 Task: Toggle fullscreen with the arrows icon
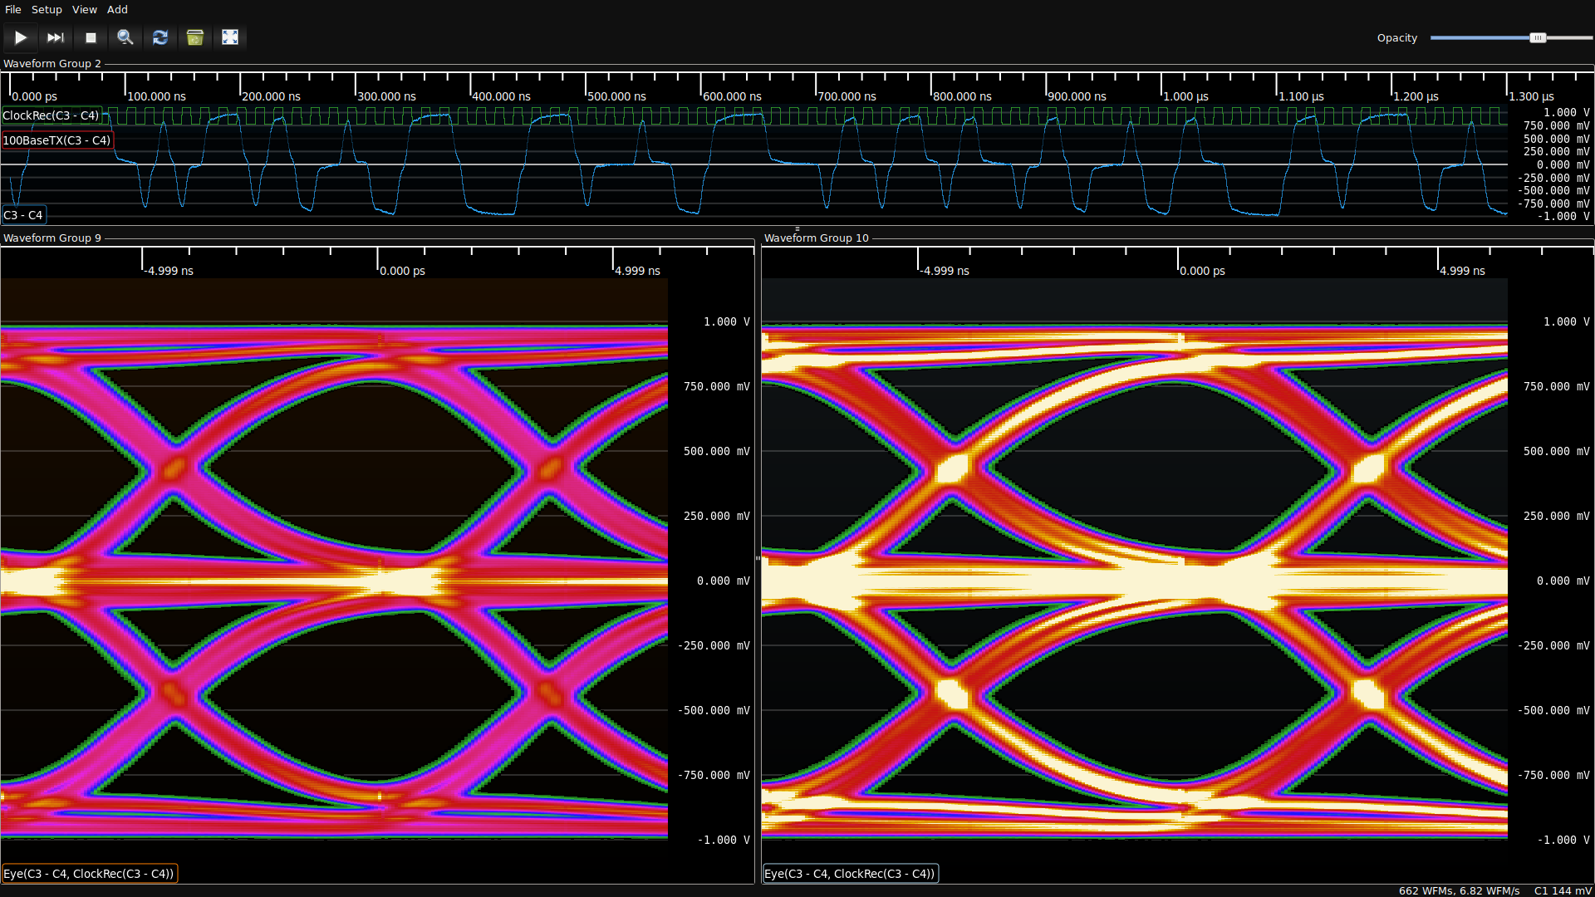tap(230, 37)
